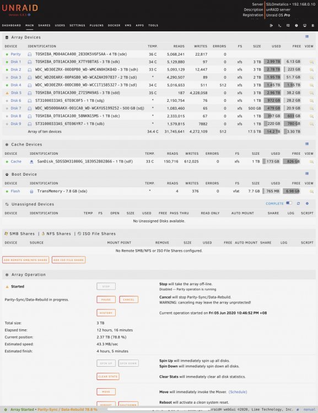Click the Clear Stats button
This screenshot has width=318, height=413.
pyautogui.click(x=108, y=377)
